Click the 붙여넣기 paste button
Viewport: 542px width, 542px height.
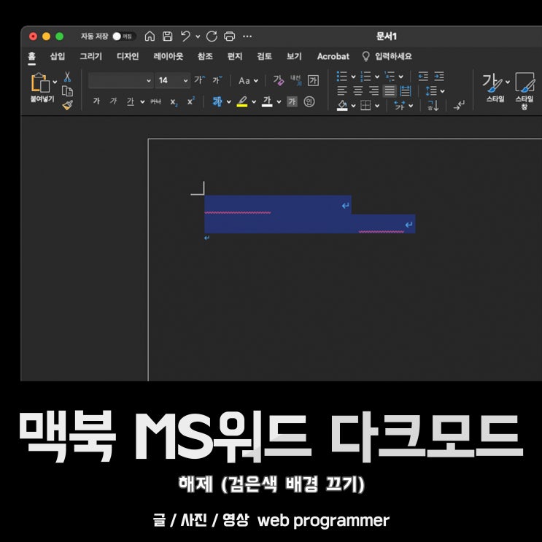tap(41, 87)
